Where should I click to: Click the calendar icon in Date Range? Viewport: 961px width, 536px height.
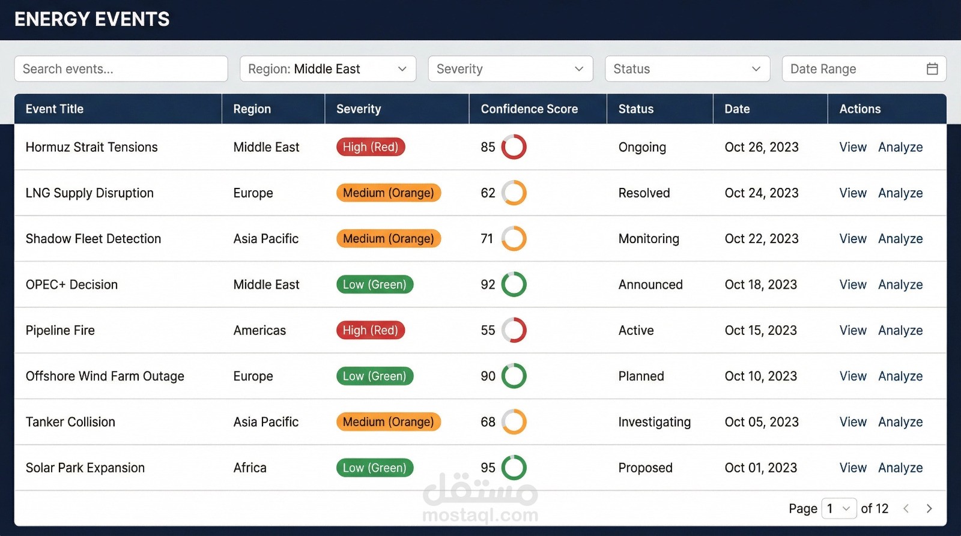pyautogui.click(x=932, y=69)
